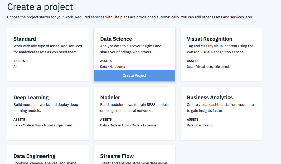
Task: Click Deep Learning's 'Data • Modeler flow • Model • Experiment'
Action: (43, 125)
